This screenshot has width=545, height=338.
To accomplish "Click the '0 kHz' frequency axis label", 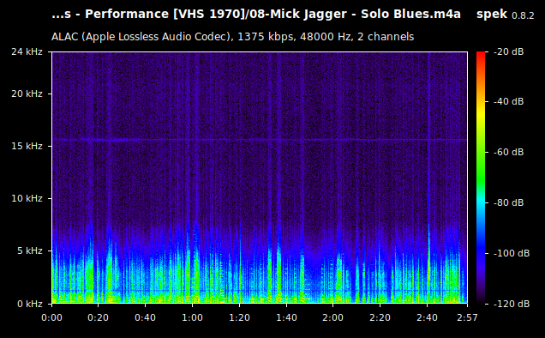I will click(30, 304).
